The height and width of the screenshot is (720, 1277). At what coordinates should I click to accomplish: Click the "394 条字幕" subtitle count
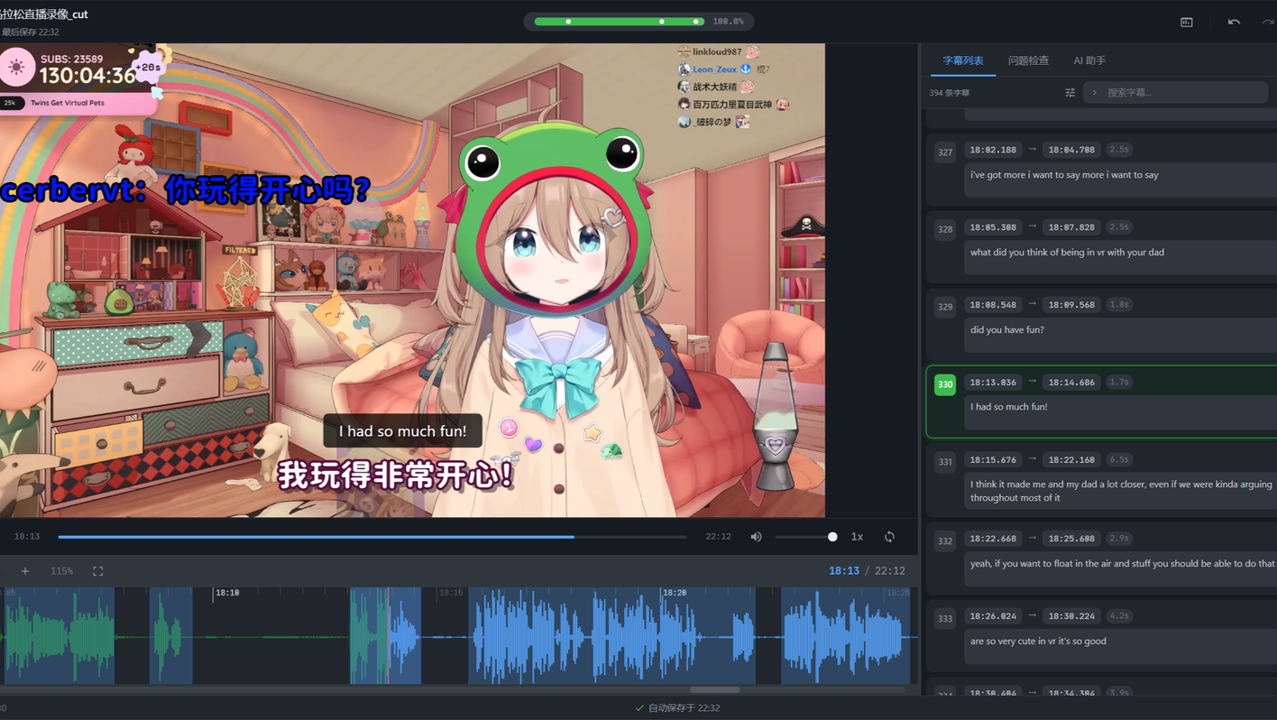point(950,93)
